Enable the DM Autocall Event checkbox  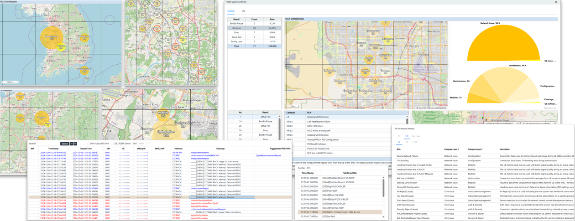pos(89,144)
